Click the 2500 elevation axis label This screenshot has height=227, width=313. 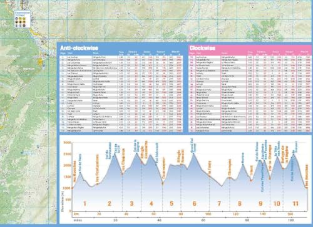(x=67, y=154)
